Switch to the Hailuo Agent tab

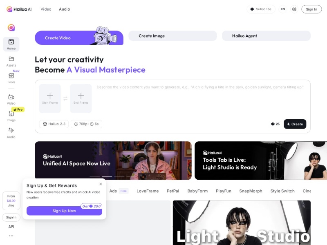pos(266,36)
